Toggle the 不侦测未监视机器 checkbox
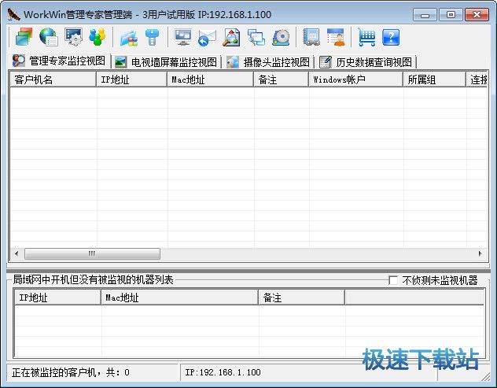This screenshot has width=497, height=388. pyautogui.click(x=393, y=280)
